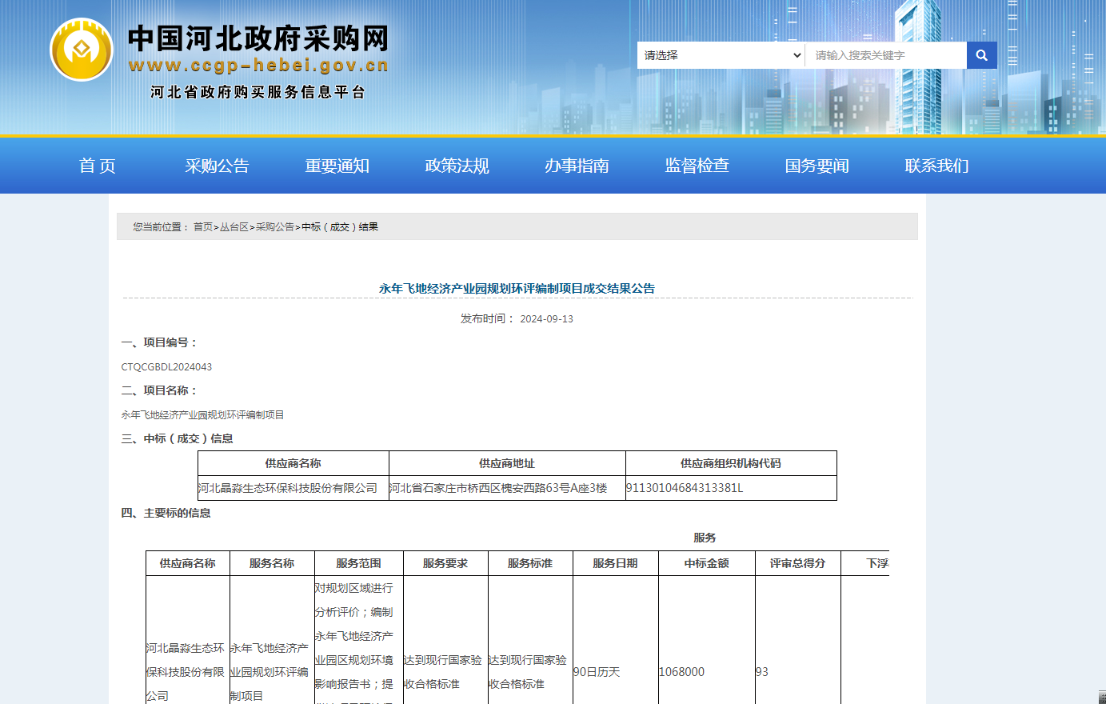Open 政策法规 navigation menu item
Screen dimensions: 1106x704
[457, 166]
